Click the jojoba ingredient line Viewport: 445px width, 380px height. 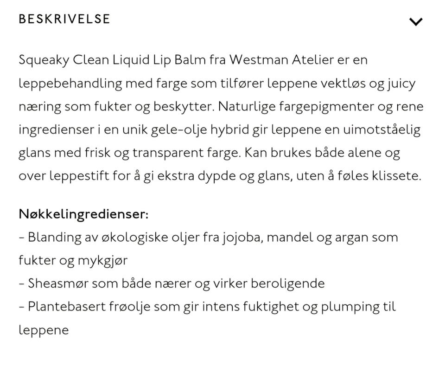208,237
